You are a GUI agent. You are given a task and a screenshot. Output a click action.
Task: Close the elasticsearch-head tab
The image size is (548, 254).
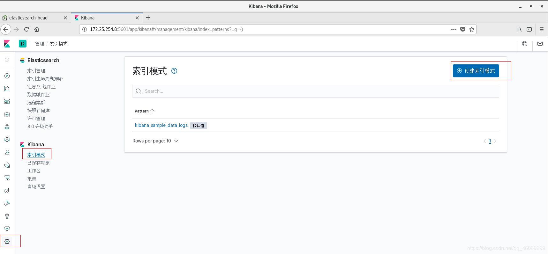point(65,18)
